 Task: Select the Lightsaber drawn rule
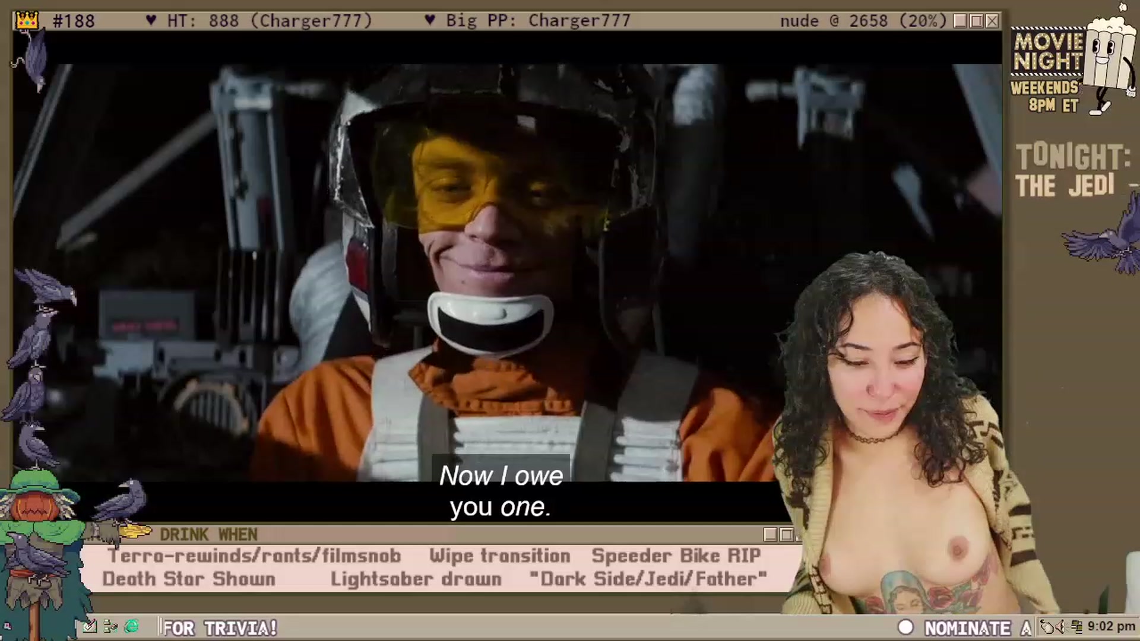(416, 579)
